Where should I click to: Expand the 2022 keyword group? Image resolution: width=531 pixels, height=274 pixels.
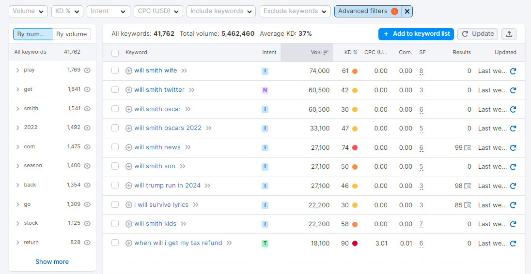point(17,128)
